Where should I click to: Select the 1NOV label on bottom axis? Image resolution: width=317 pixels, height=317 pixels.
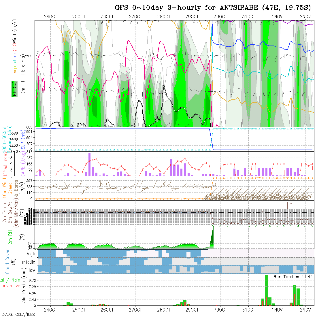click(x=277, y=310)
